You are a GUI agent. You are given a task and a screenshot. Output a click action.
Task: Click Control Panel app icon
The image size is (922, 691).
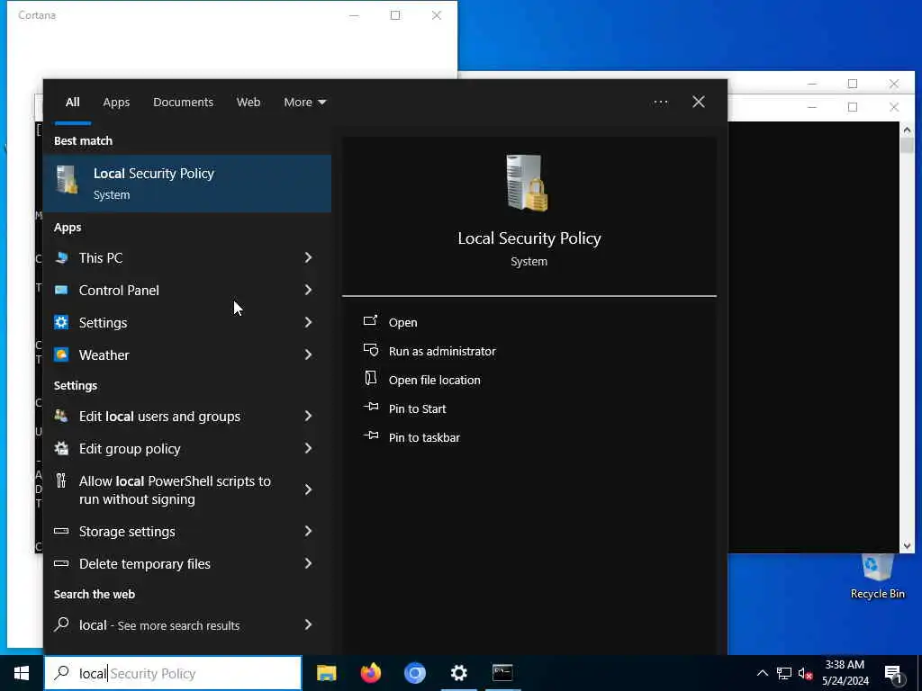pos(61,290)
